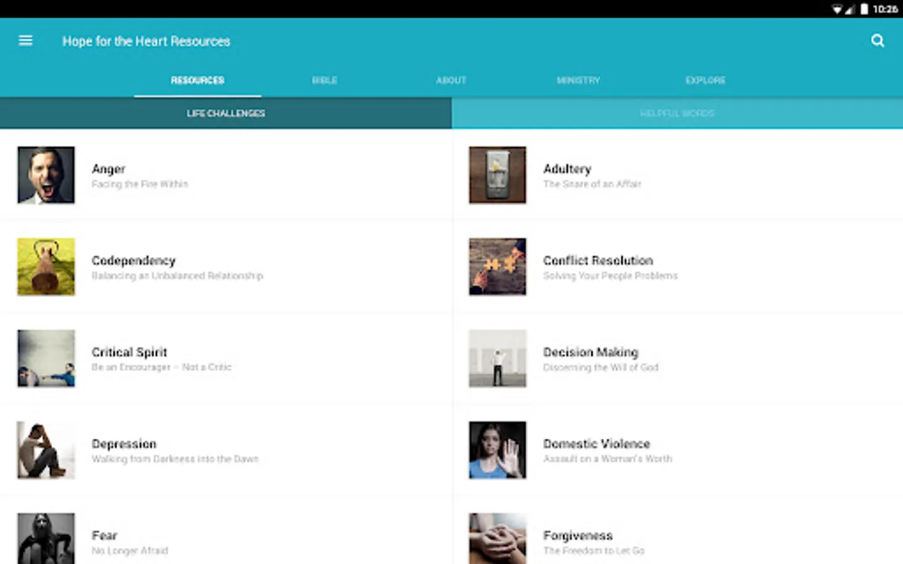
Task: Open the Forgiveness hands thumbnail
Action: click(x=497, y=538)
